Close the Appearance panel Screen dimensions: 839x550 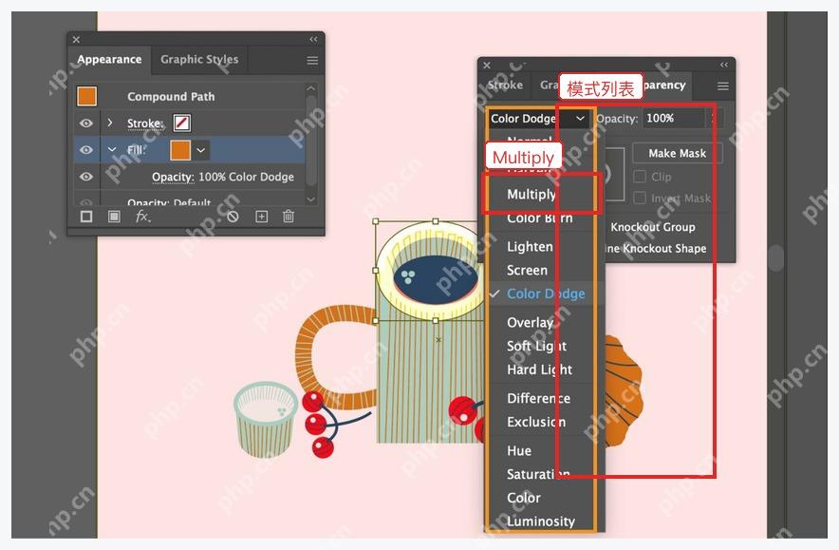77,40
